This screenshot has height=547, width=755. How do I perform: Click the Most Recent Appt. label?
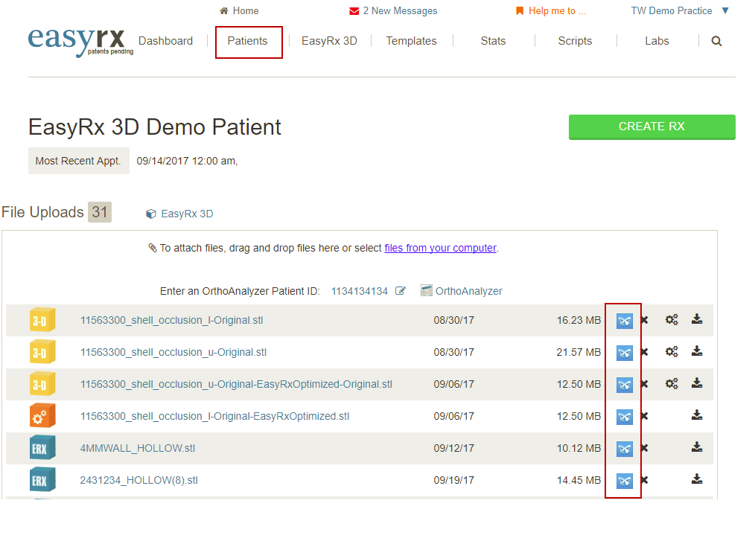pyautogui.click(x=78, y=161)
